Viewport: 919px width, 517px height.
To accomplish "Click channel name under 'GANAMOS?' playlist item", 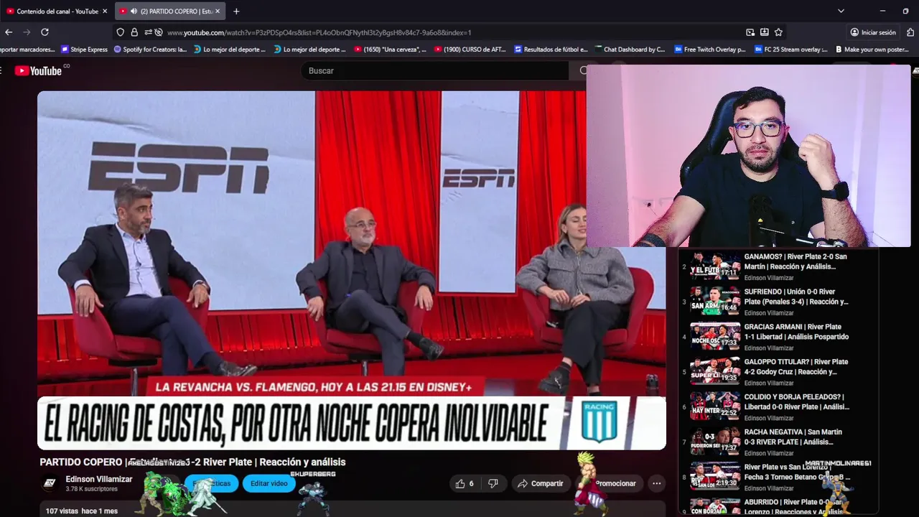I will 769,278.
